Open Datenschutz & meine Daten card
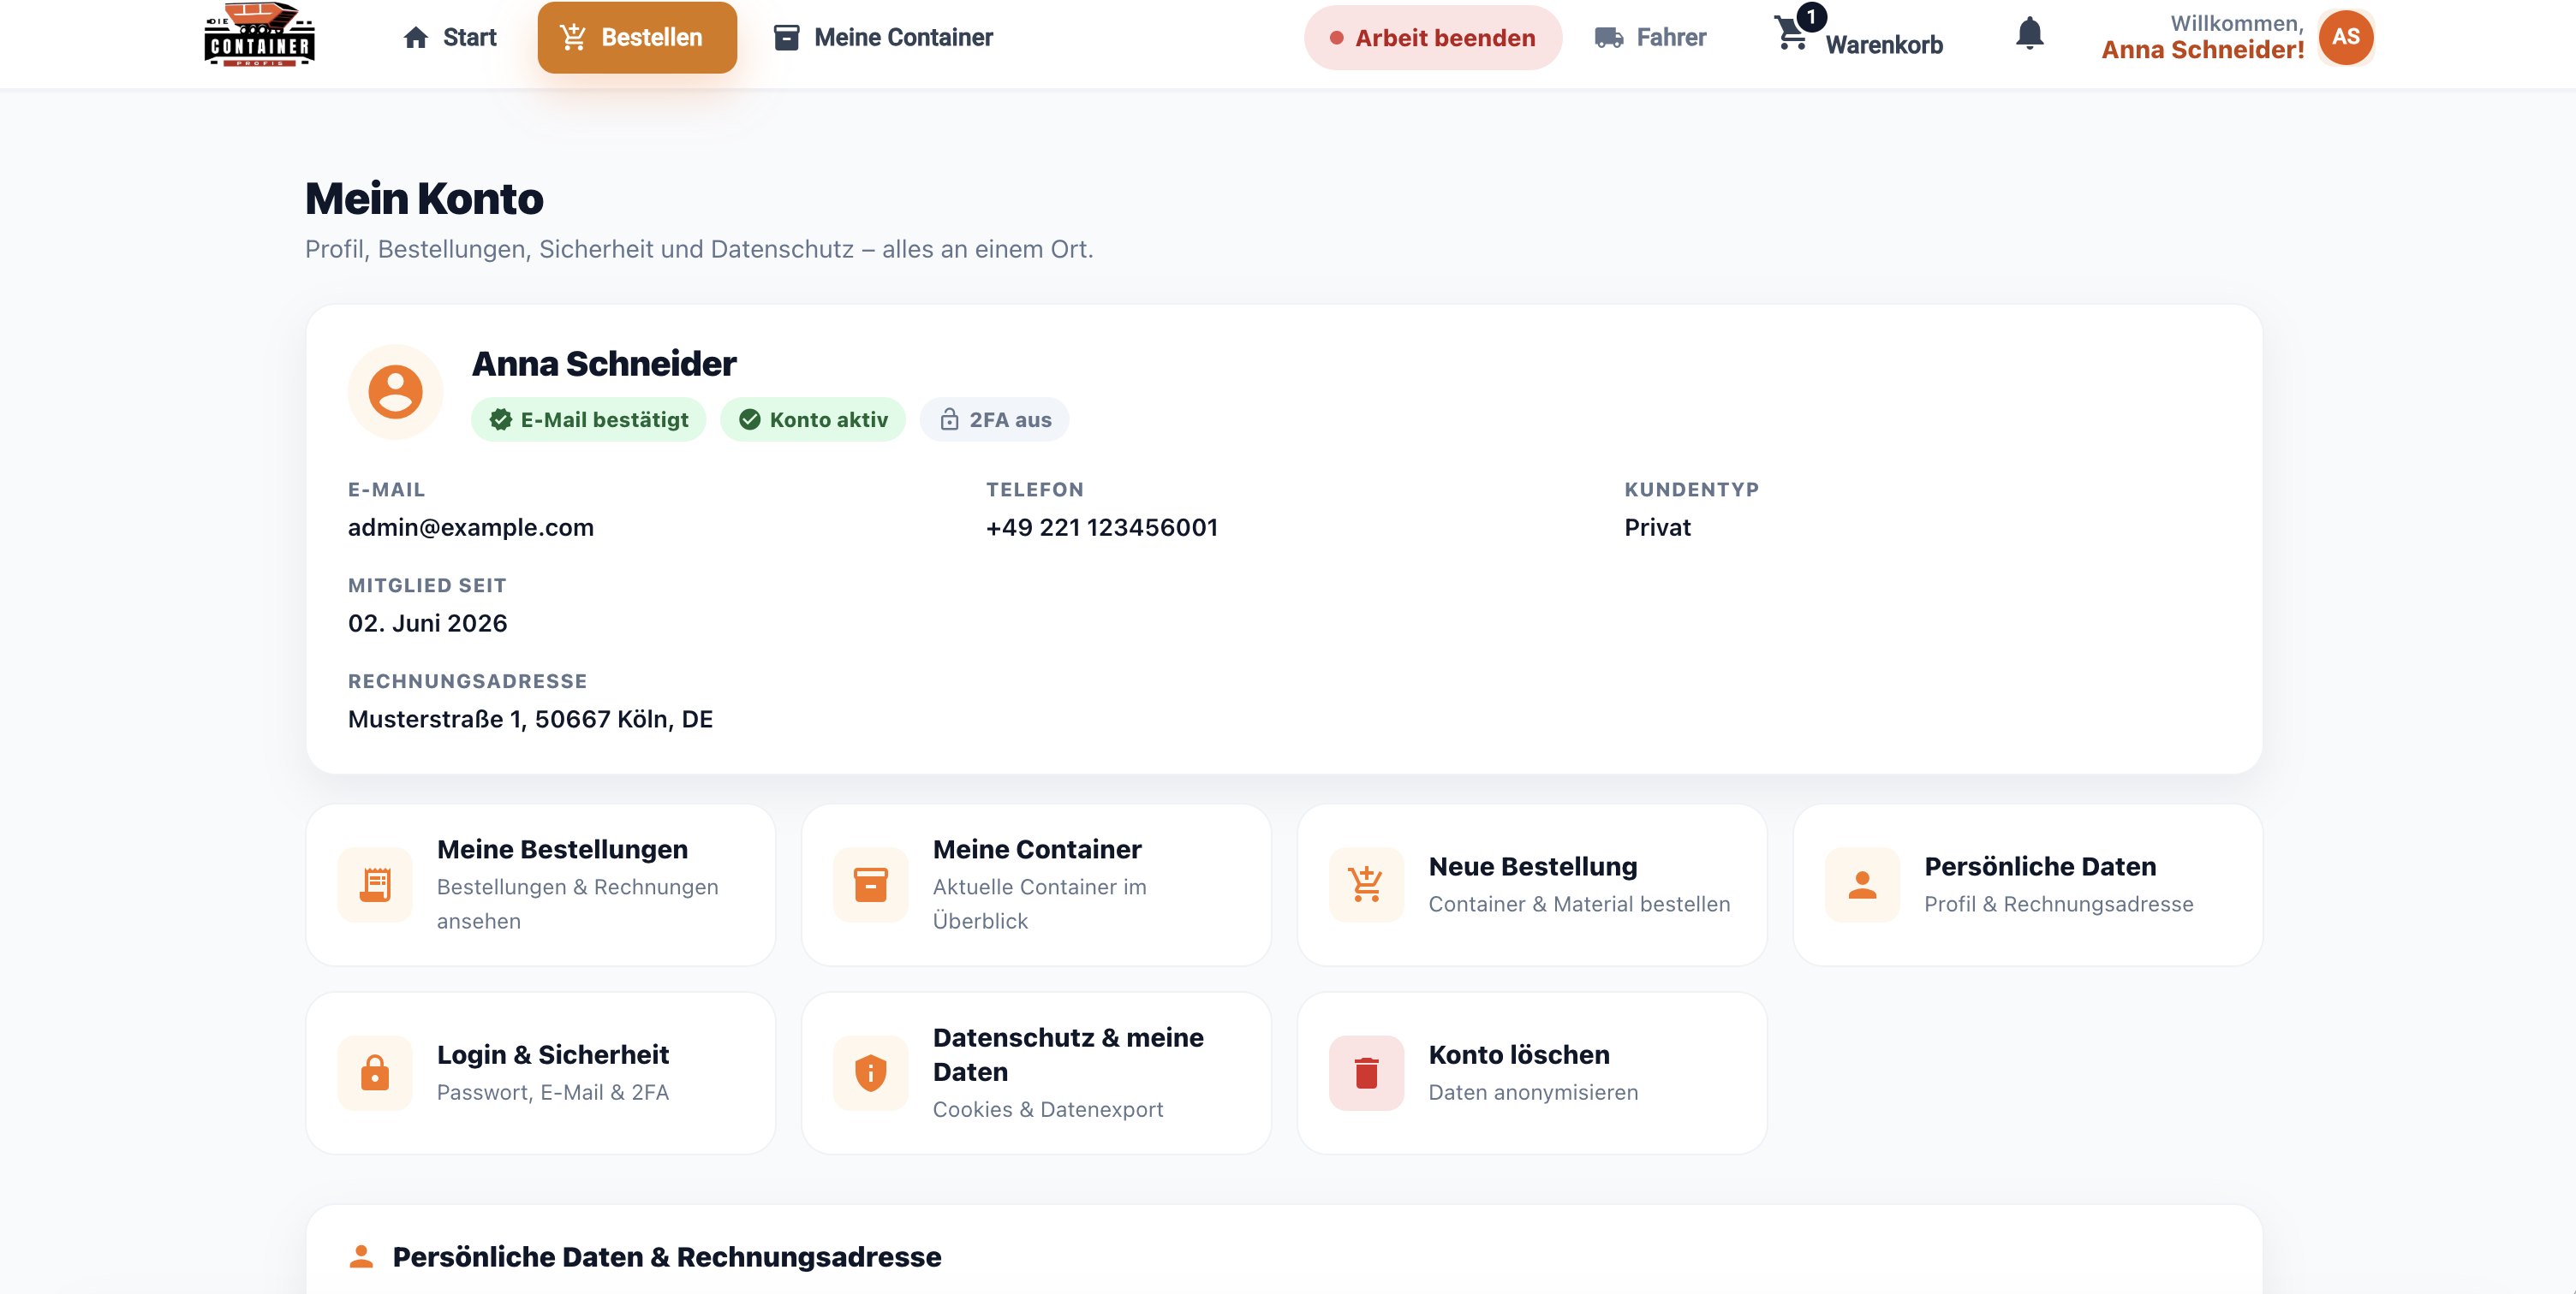 coord(1036,1072)
